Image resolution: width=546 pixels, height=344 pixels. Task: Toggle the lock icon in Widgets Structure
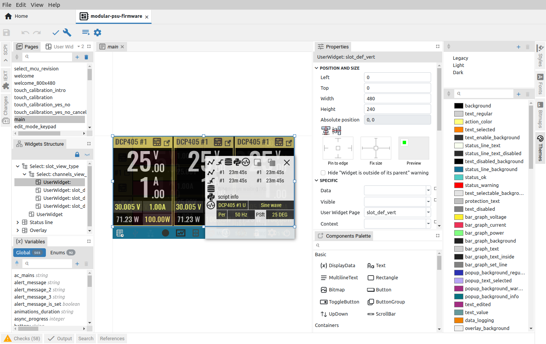pyautogui.click(x=77, y=154)
